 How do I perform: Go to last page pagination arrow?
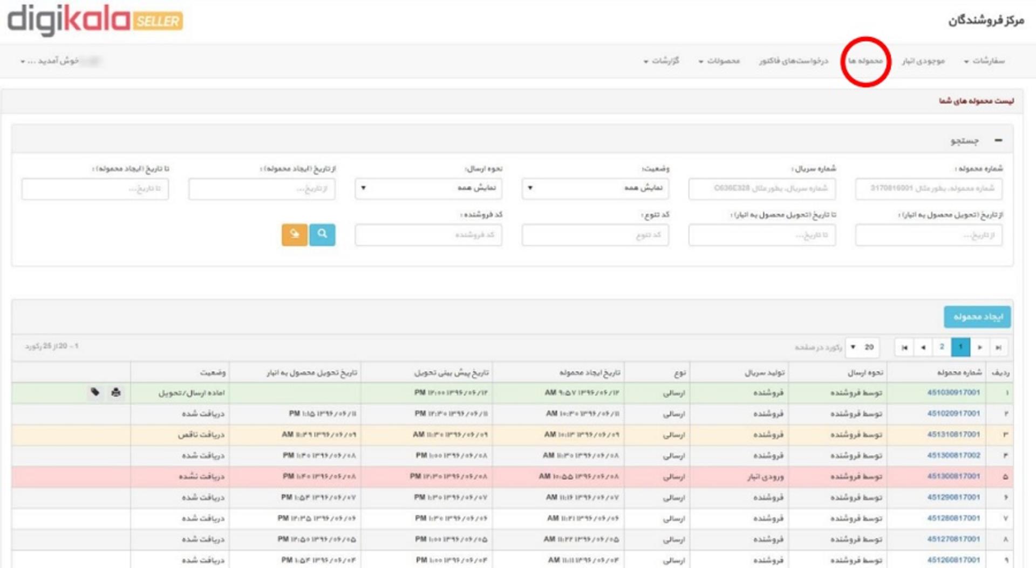[x=998, y=347]
